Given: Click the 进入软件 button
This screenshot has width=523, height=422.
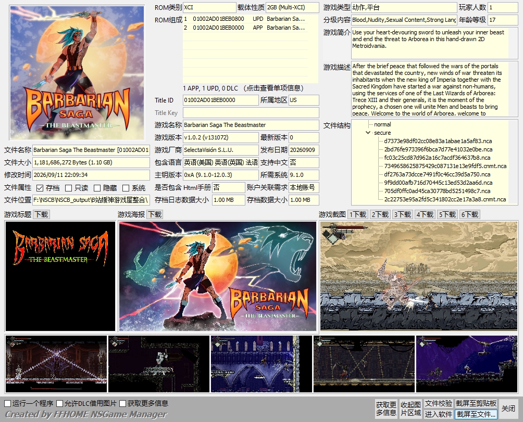Looking at the screenshot, I should click(x=439, y=414).
